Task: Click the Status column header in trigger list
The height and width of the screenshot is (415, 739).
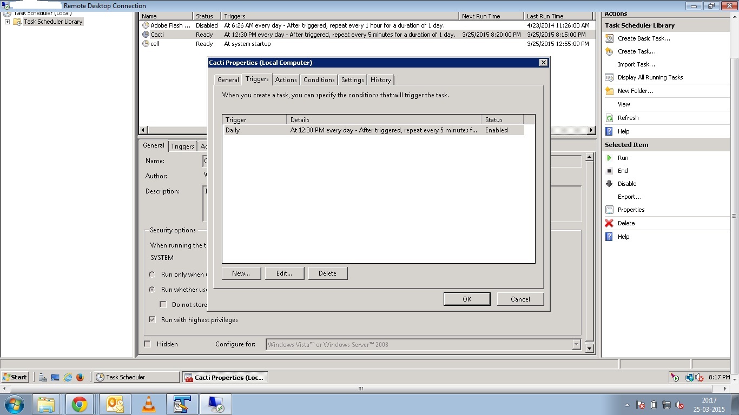Action: 503,120
